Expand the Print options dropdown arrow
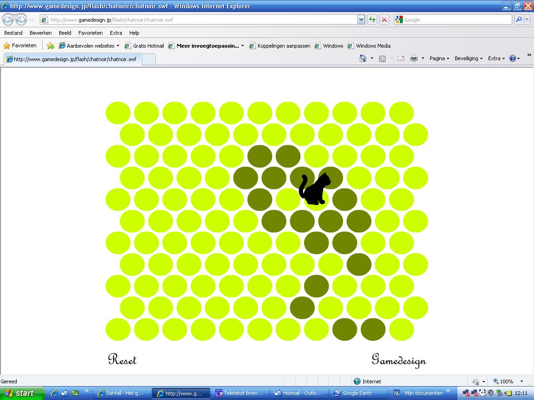Image resolution: width=534 pixels, height=400 pixels. point(423,58)
